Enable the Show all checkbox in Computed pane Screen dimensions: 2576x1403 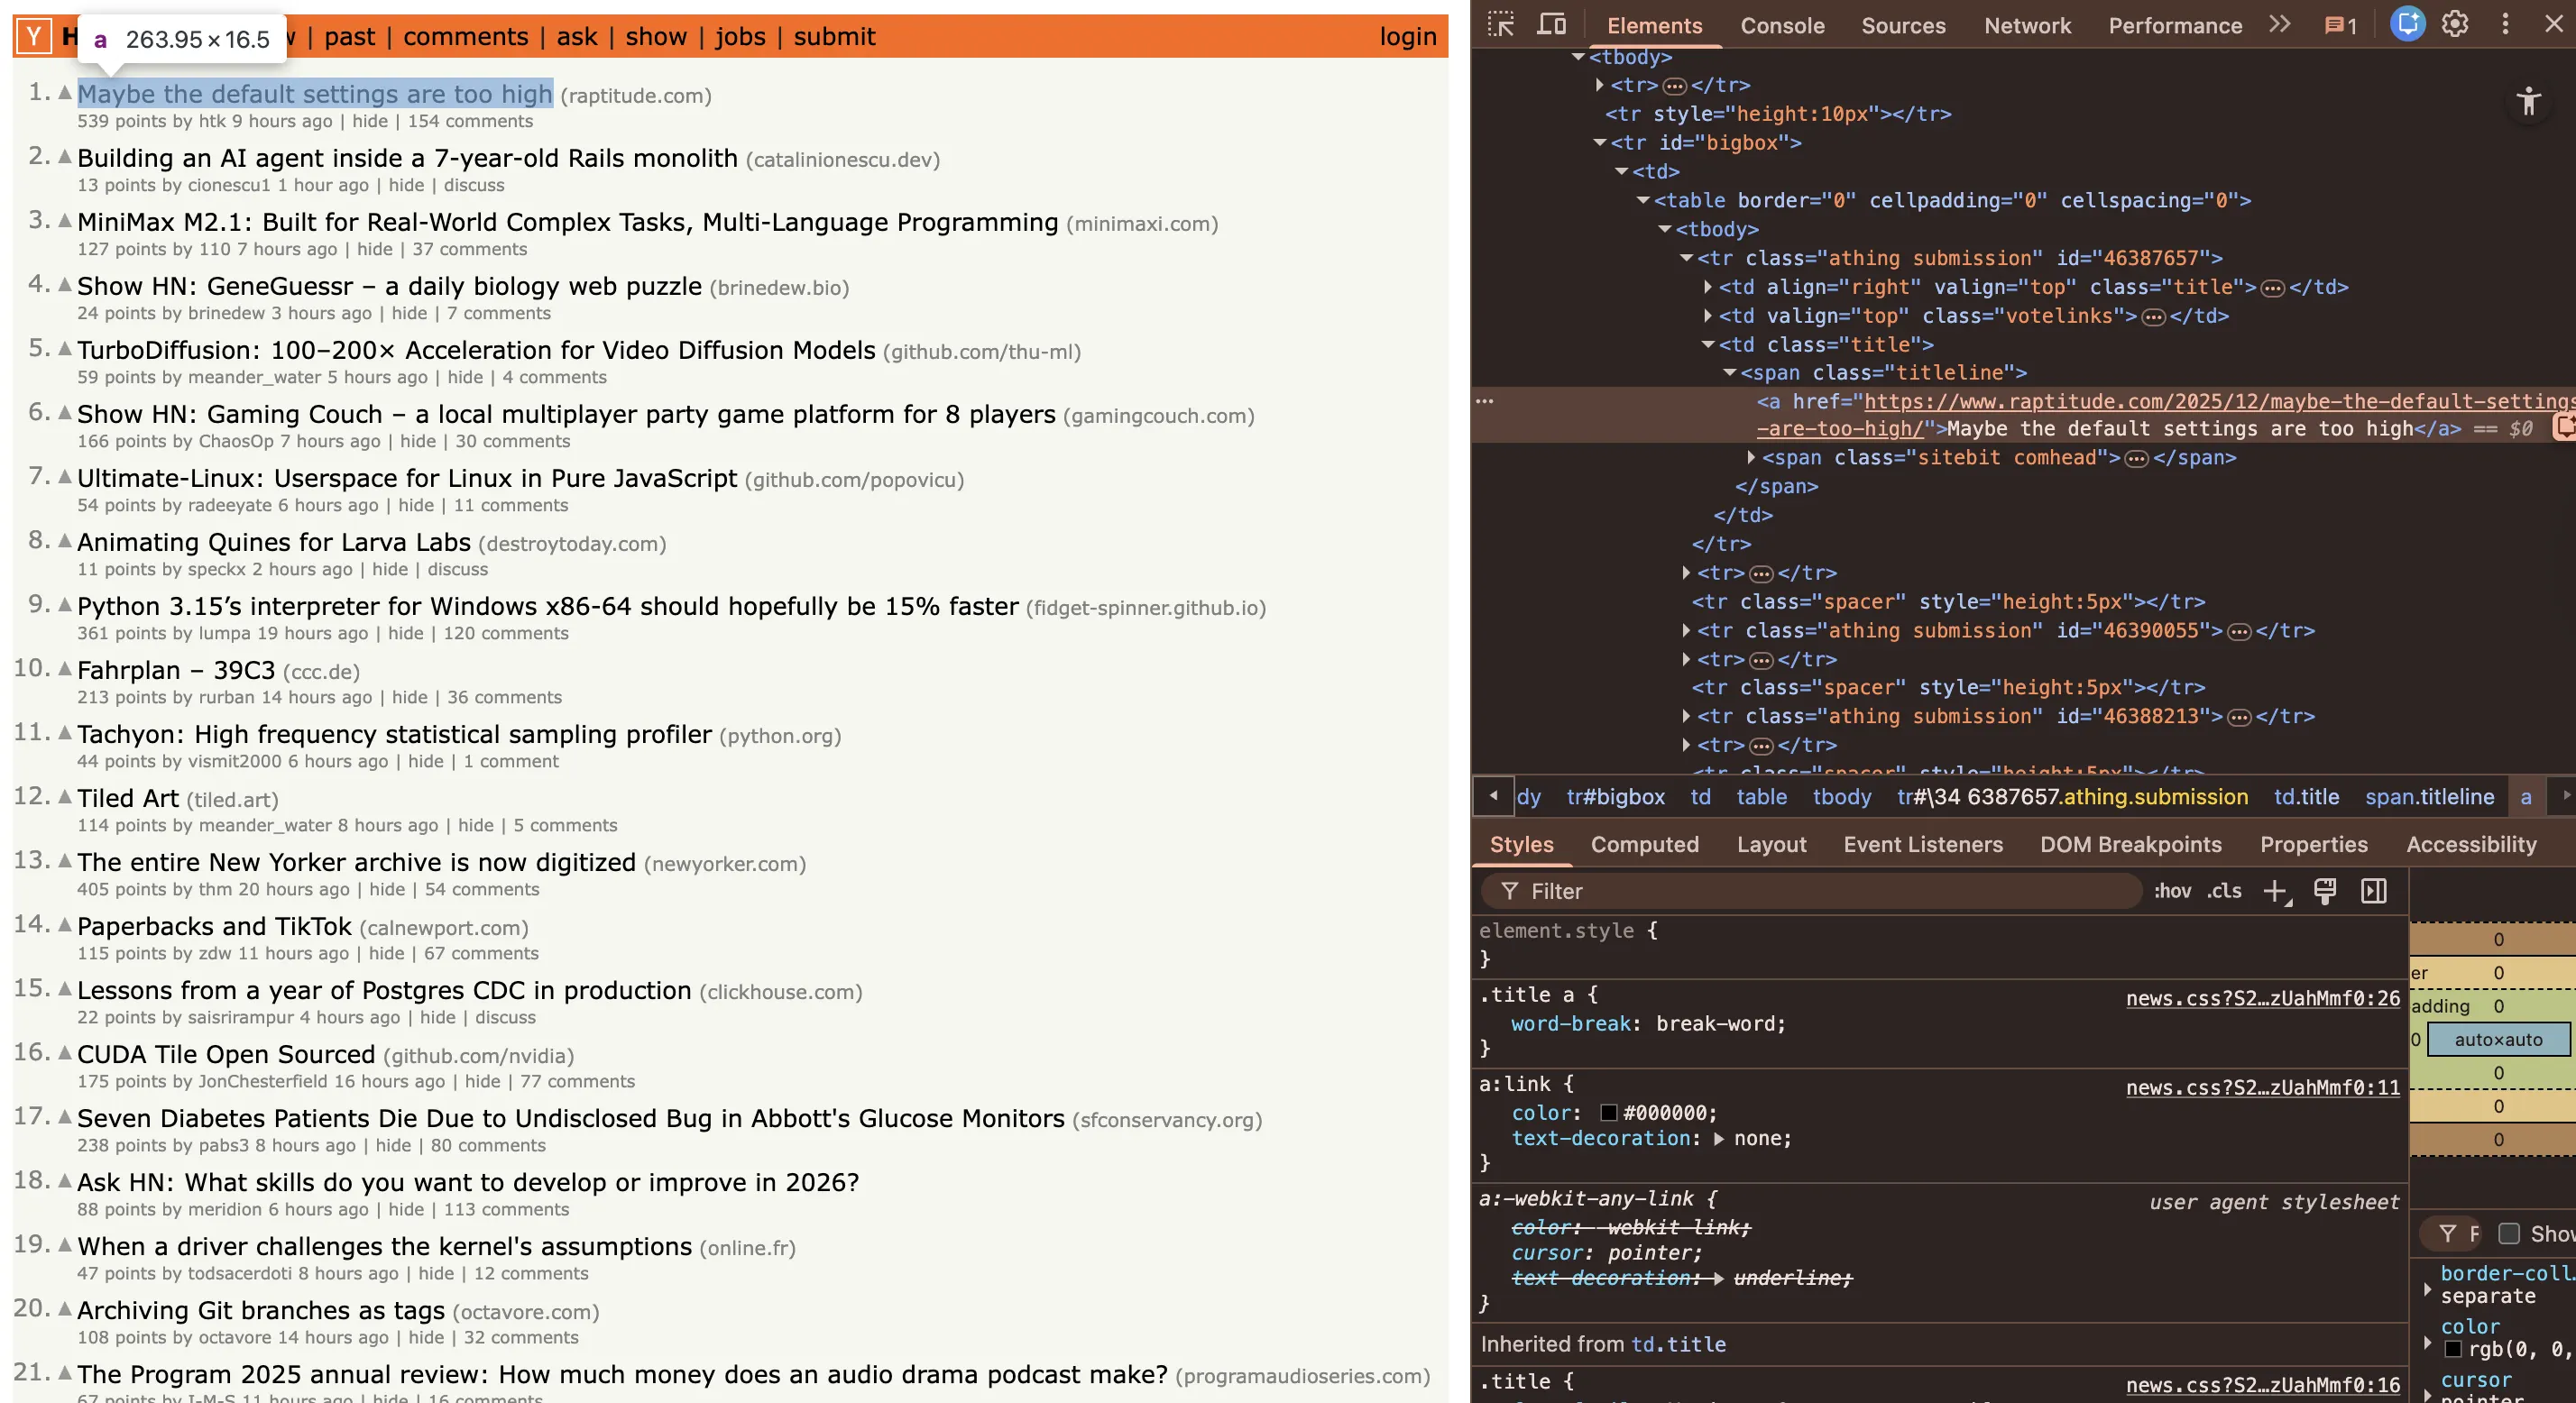pos(2508,1234)
